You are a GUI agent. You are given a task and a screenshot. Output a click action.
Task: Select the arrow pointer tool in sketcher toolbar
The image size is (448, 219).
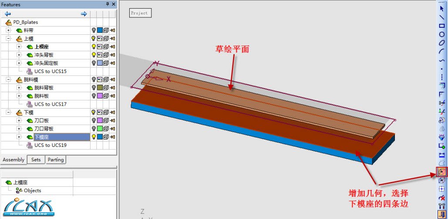pos(442,9)
